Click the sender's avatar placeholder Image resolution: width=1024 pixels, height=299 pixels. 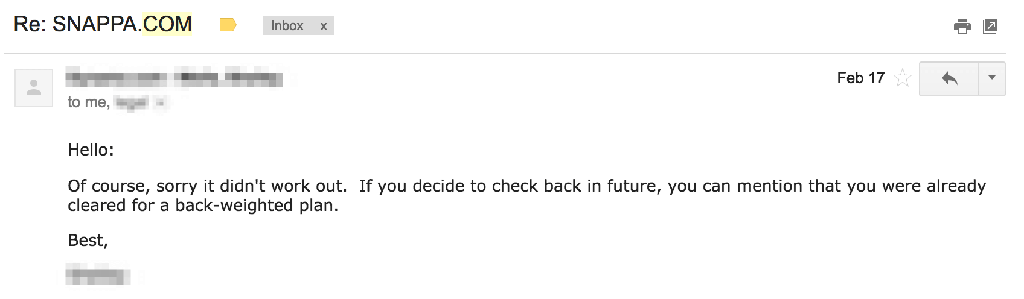click(34, 88)
